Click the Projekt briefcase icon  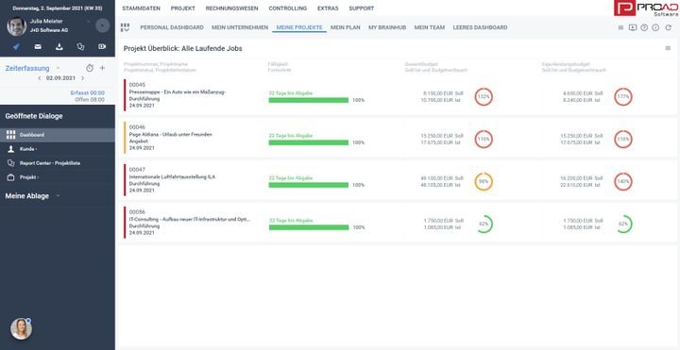pyautogui.click(x=10, y=177)
